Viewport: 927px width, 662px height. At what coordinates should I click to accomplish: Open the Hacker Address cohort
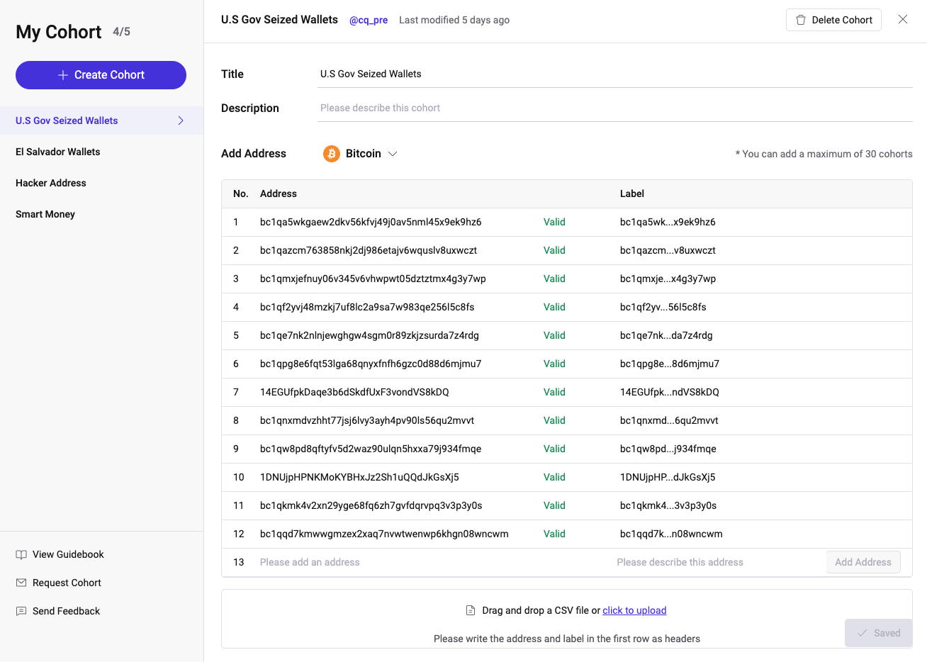pyautogui.click(x=51, y=183)
